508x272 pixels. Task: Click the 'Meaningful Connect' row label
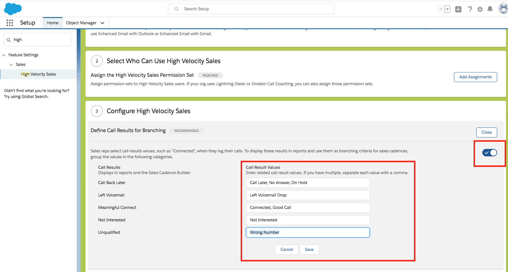(117, 208)
